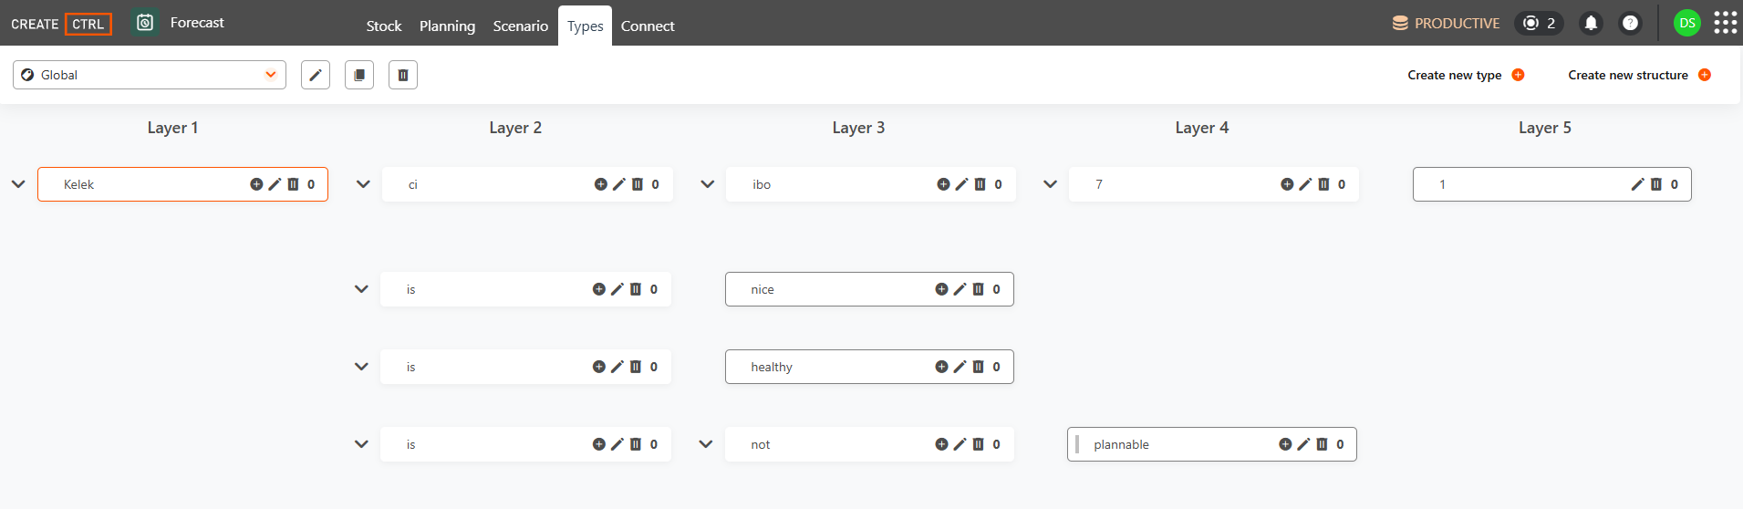Screen dimensions: 1743x509
Task: Edit the ibo type with pencil icon
Action: pyautogui.click(x=961, y=184)
